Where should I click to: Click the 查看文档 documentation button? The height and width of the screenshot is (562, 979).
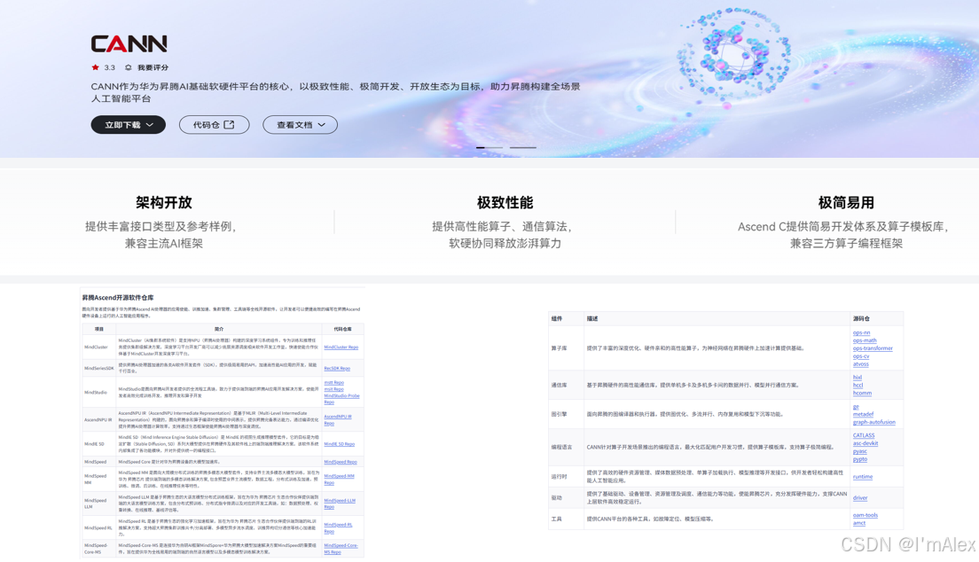pyautogui.click(x=299, y=124)
